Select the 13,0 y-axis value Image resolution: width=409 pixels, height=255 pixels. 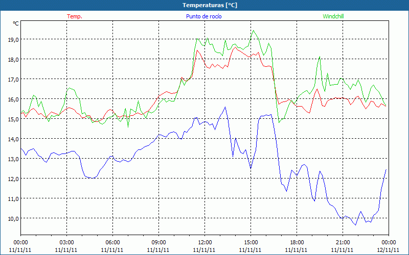[x=13, y=159]
